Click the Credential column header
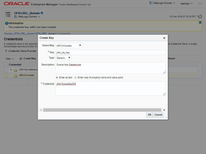206x154 pixels. 15,65
